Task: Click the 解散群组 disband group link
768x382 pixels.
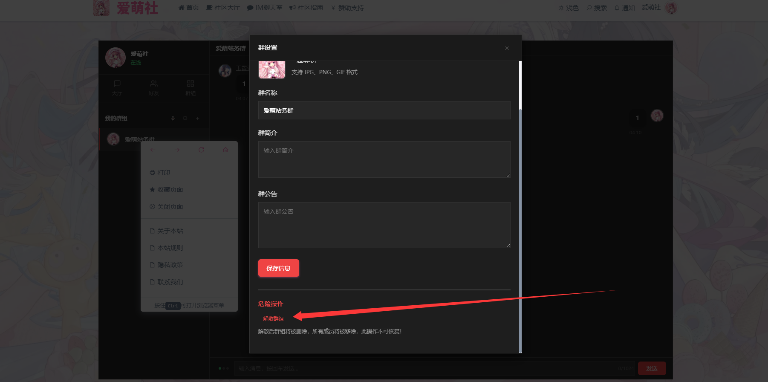Action: pos(273,319)
